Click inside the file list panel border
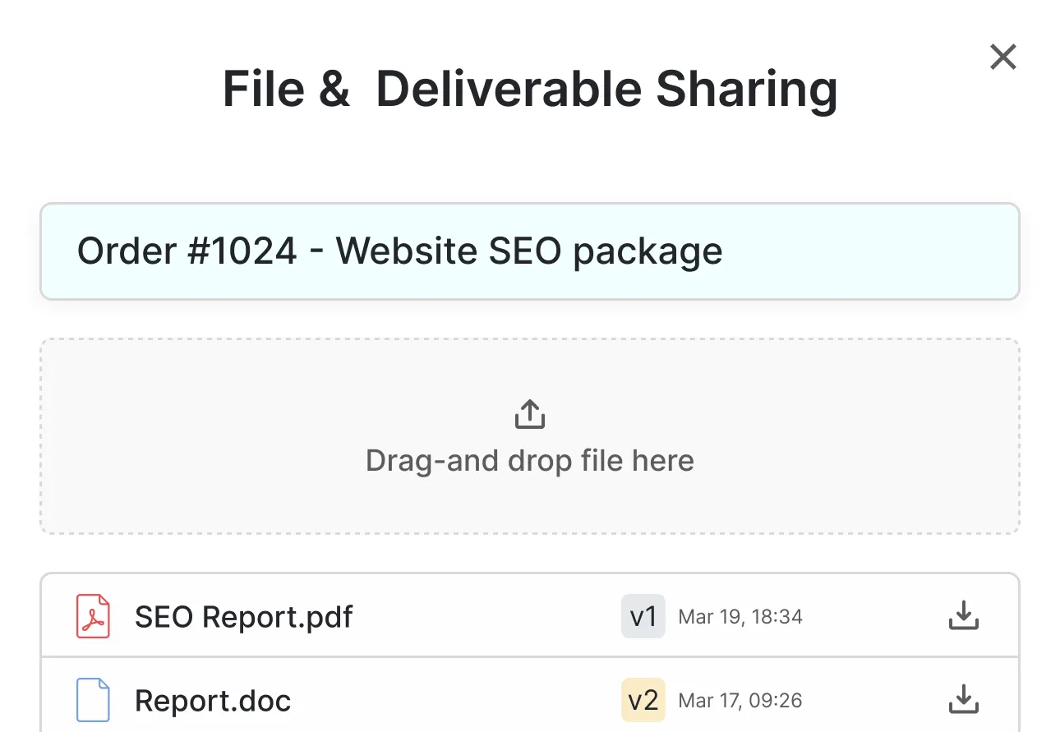The width and height of the screenshot is (1060, 732). click(x=530, y=656)
